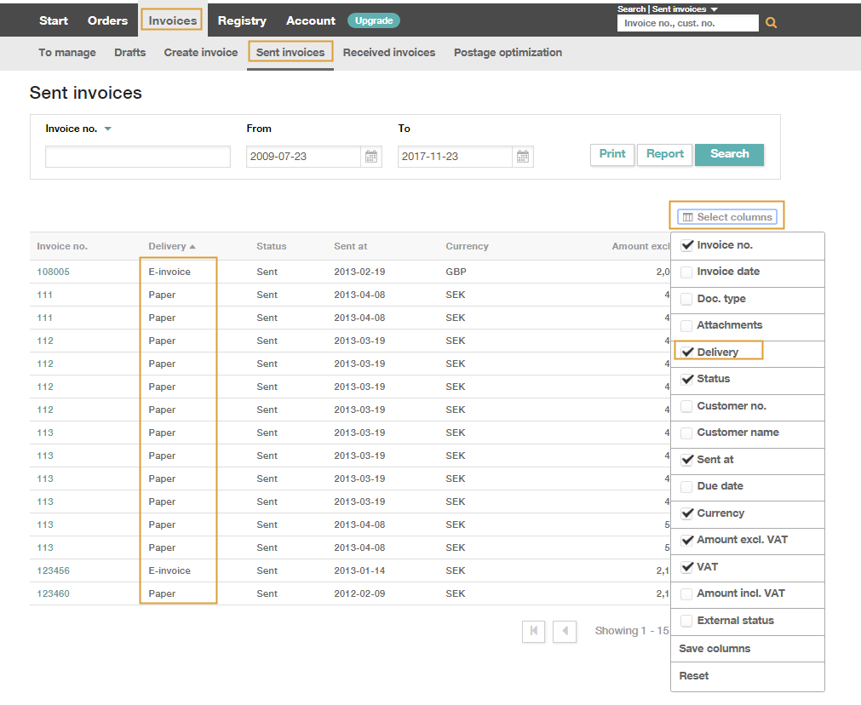Click Reset in the columns menu

coord(693,676)
